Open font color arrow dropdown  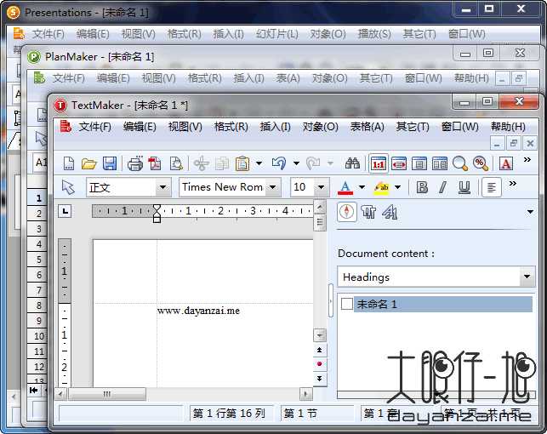[362, 187]
